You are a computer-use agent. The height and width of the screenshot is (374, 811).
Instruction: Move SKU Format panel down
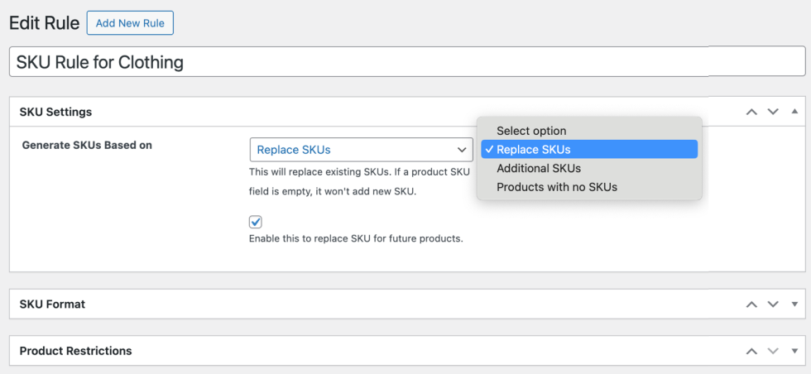click(x=773, y=304)
